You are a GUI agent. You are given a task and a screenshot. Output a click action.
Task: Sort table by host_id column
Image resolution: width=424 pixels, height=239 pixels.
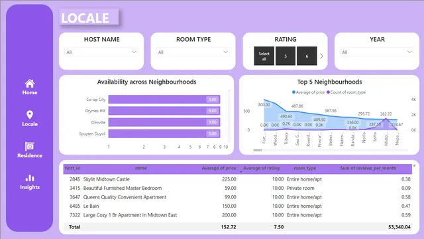tap(72, 168)
